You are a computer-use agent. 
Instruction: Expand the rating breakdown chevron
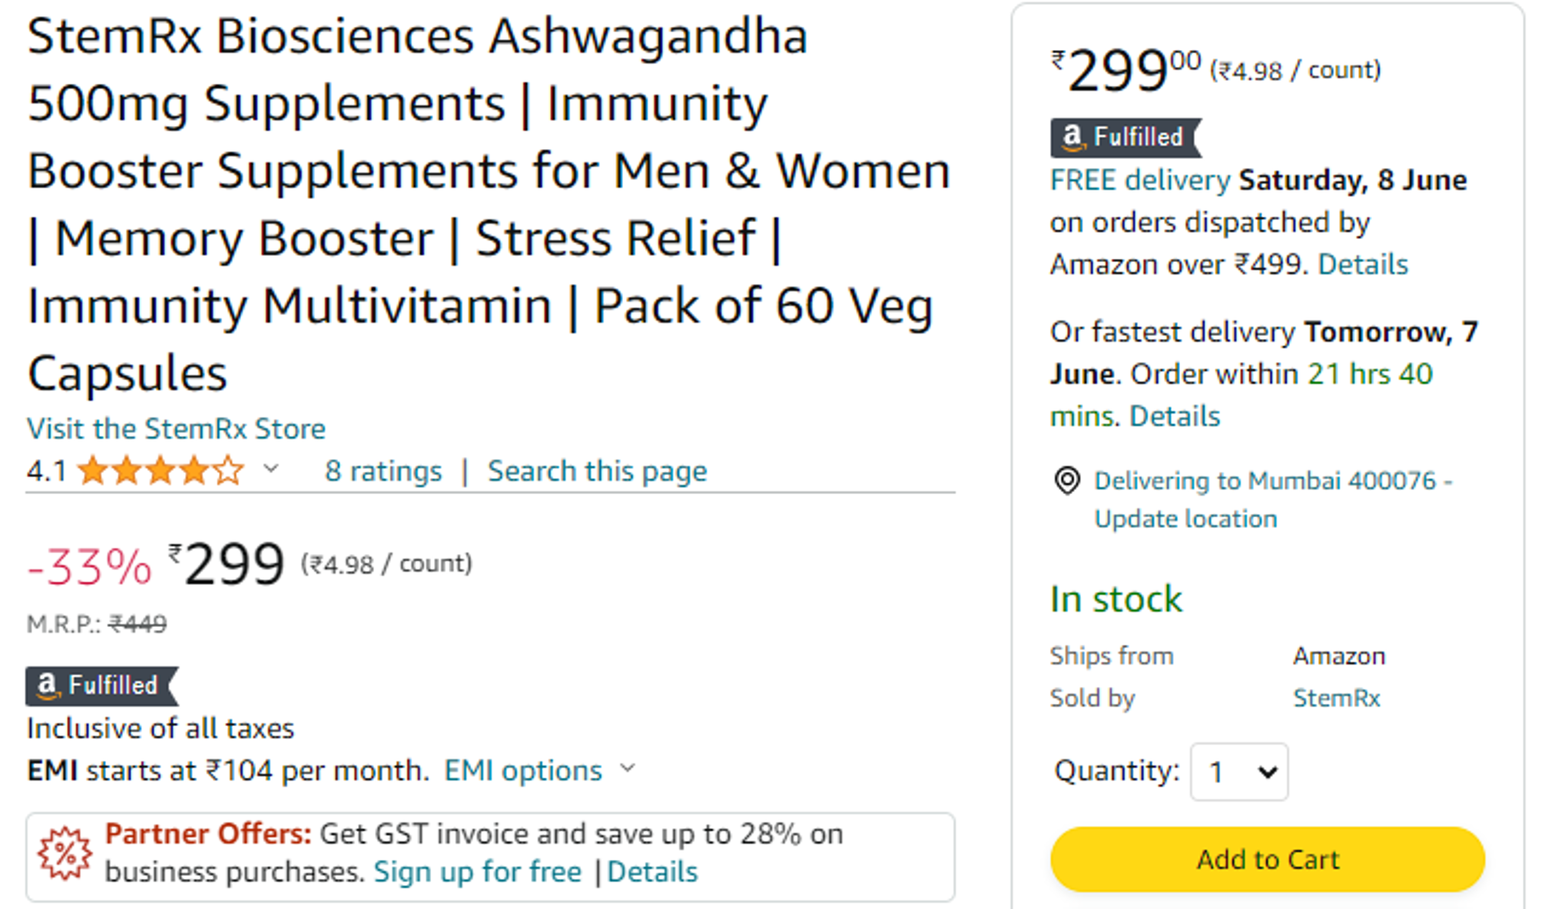click(x=270, y=468)
